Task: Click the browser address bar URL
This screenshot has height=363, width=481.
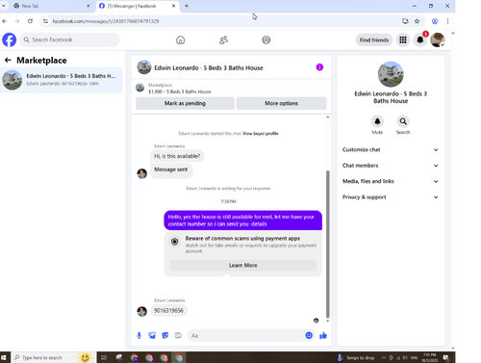Action: (x=106, y=21)
